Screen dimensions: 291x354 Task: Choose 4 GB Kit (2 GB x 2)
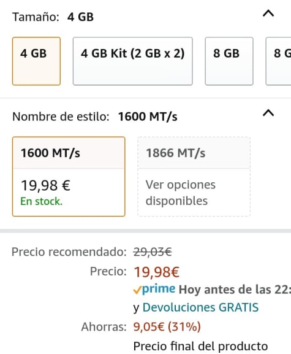coord(132,61)
